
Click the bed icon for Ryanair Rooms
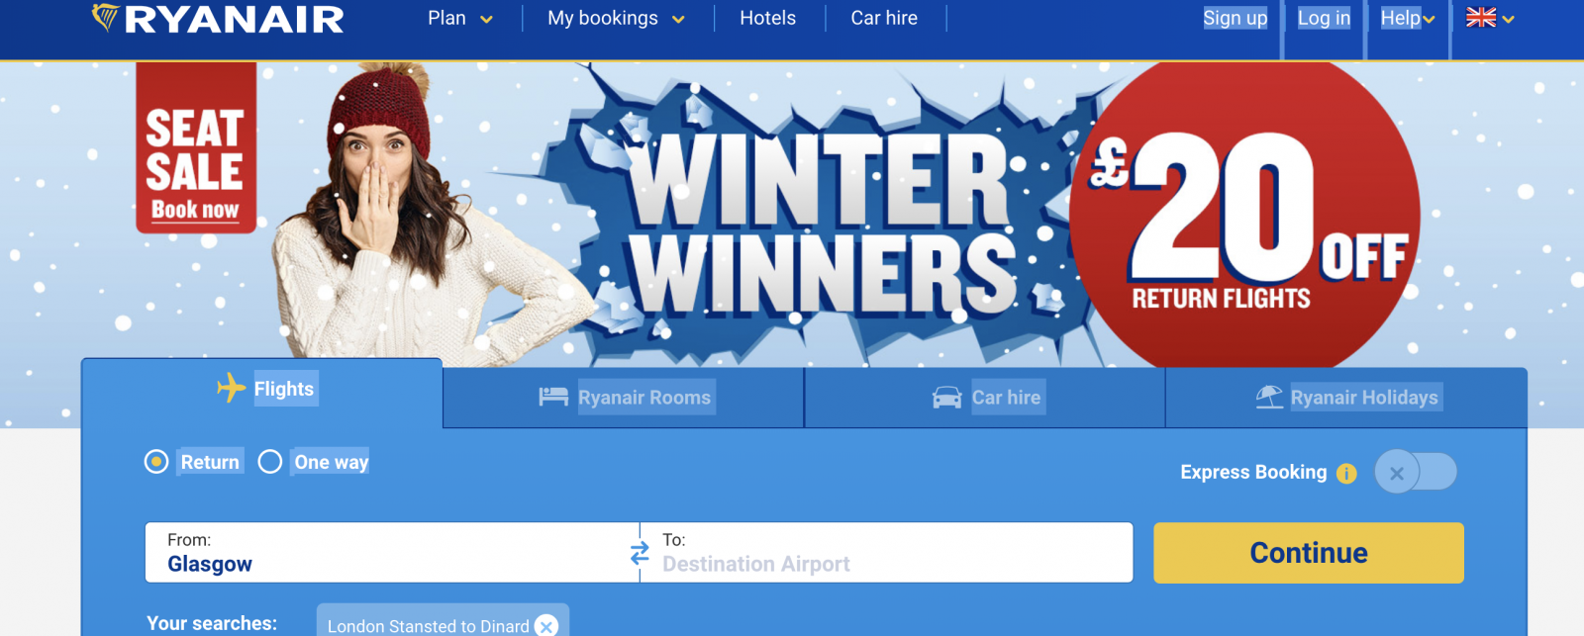click(x=553, y=397)
